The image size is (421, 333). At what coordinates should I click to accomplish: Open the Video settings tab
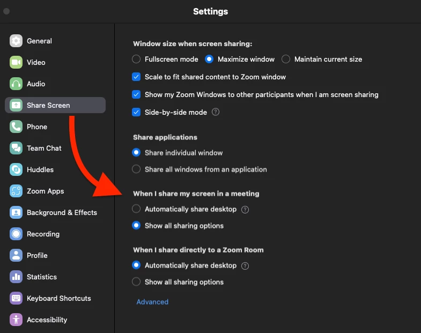36,63
